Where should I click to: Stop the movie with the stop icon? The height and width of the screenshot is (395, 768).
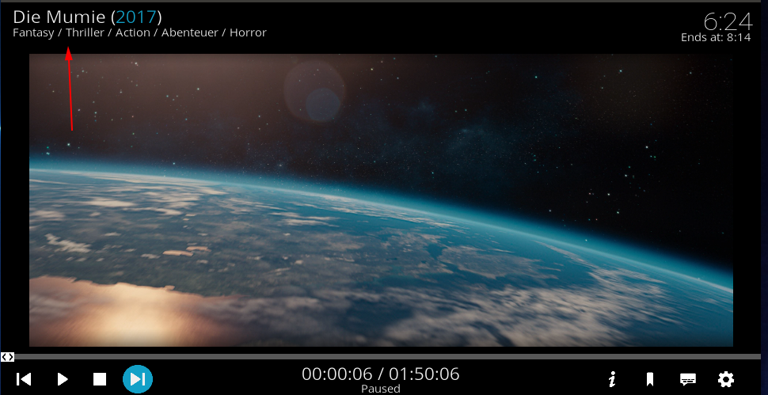pos(100,379)
